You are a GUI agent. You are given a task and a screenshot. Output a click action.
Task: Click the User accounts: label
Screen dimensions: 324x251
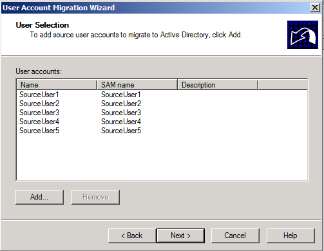click(39, 71)
